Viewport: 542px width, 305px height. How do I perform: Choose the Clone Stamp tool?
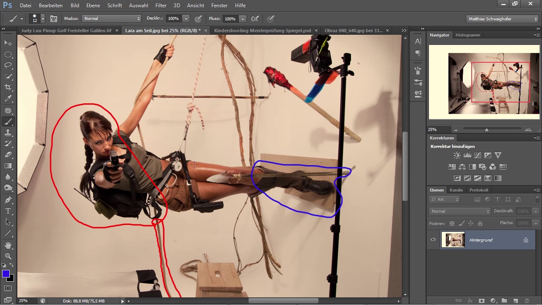(8, 133)
